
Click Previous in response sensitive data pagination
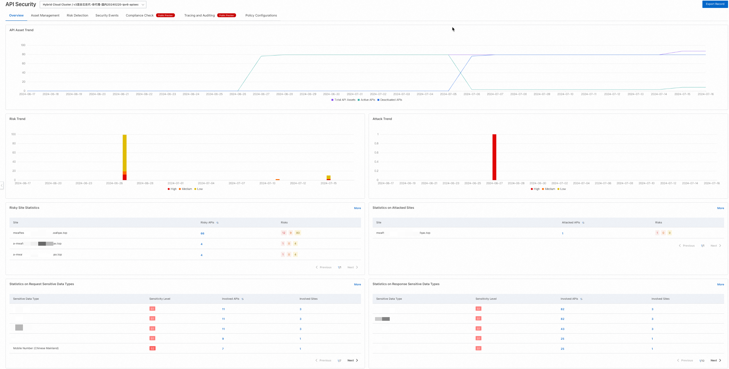[685, 360]
